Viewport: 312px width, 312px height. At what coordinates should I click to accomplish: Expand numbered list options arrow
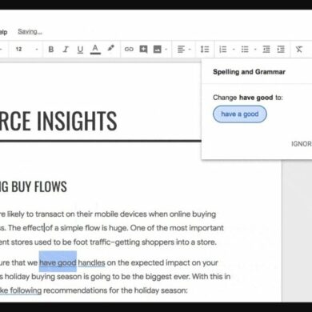click(234, 50)
